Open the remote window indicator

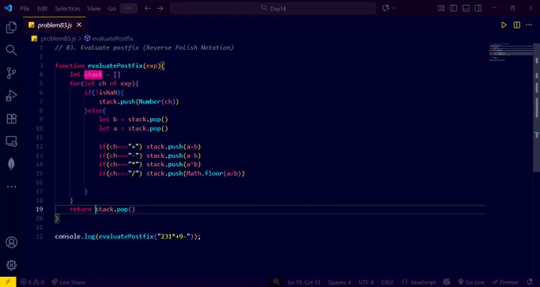pyautogui.click(x=8, y=281)
